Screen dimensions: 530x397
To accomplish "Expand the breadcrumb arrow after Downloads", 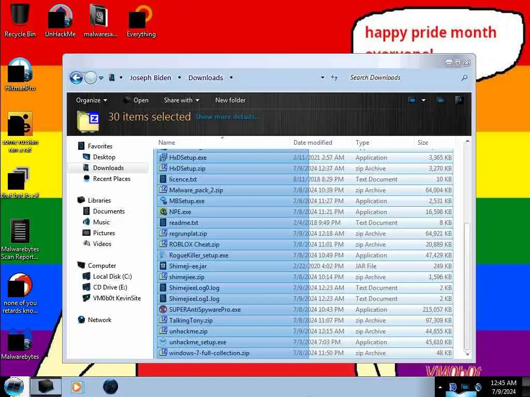I will [x=231, y=78].
